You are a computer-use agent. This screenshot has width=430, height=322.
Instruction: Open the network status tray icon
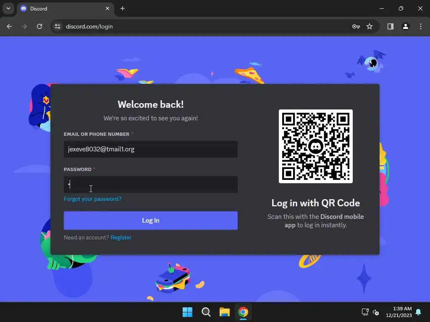coord(365,312)
